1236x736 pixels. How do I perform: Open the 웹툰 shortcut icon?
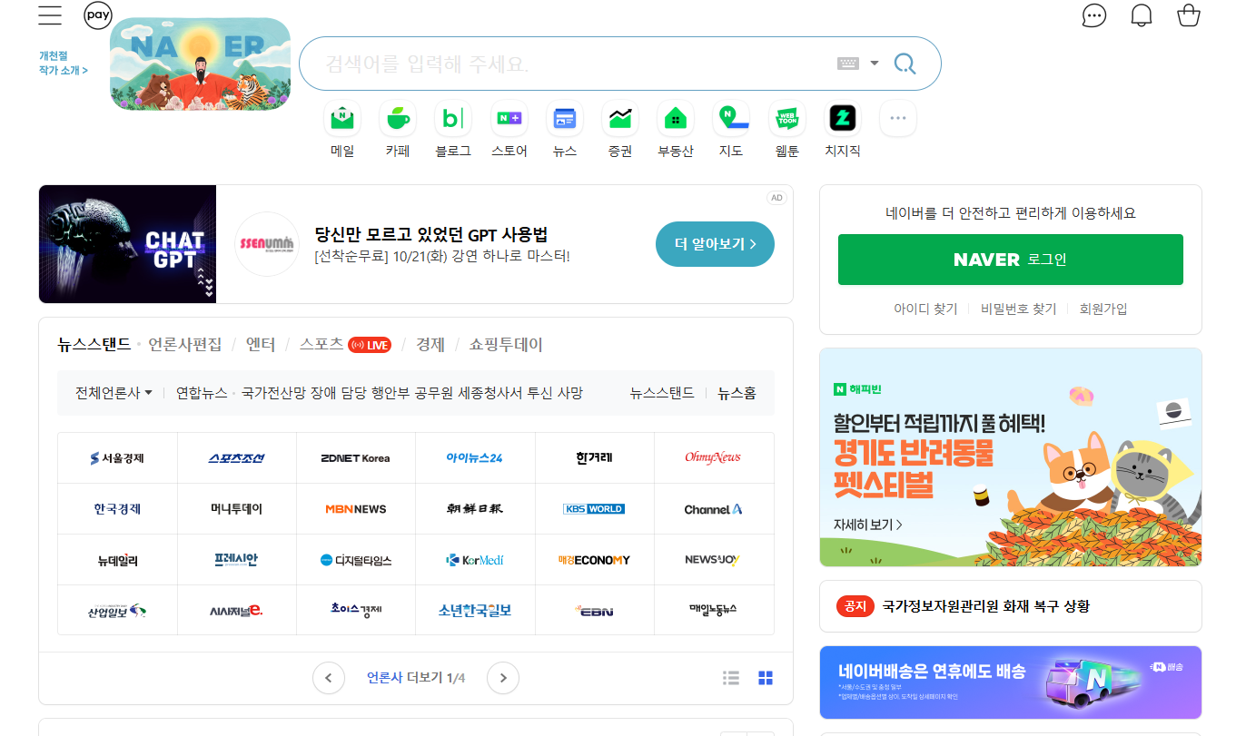(786, 118)
